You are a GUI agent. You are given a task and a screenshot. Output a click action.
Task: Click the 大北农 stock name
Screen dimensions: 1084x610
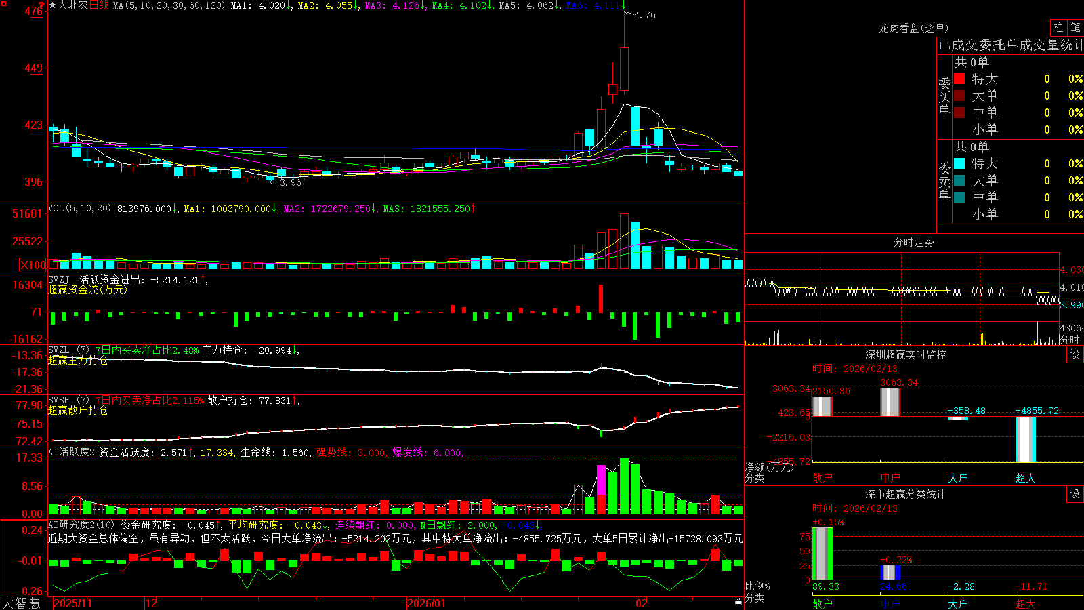pos(72,5)
